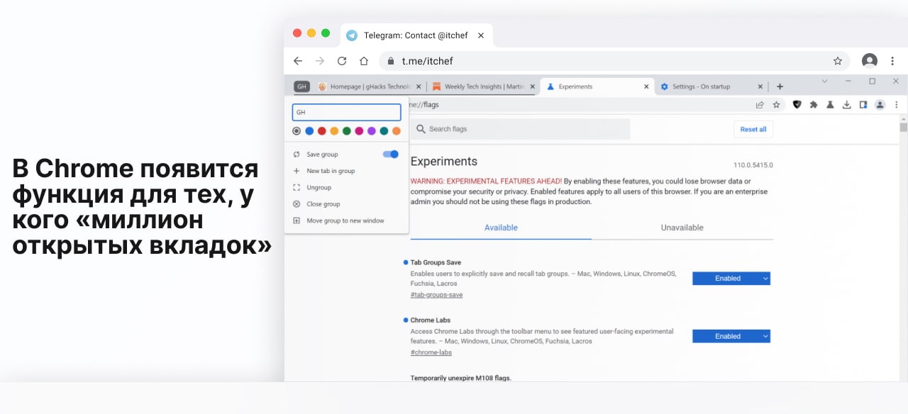This screenshot has height=414, width=908.
Task: Click the t.me/itchef address bar
Action: (615, 61)
